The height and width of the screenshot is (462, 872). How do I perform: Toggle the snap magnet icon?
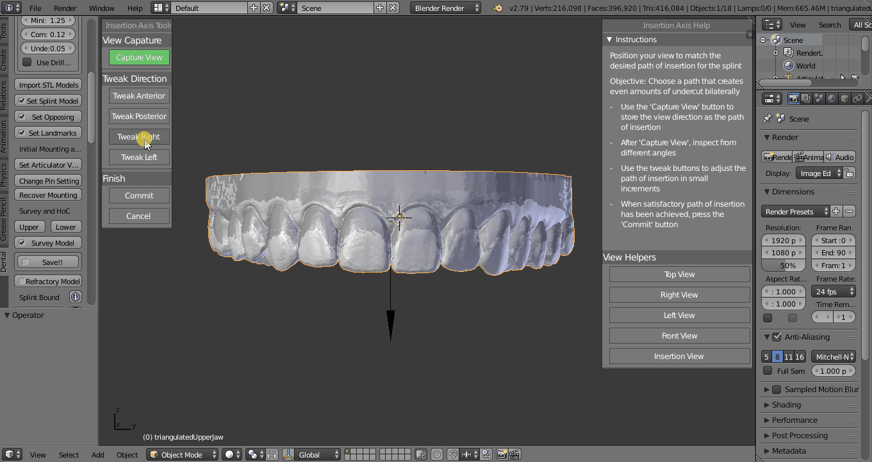pyautogui.click(x=453, y=454)
